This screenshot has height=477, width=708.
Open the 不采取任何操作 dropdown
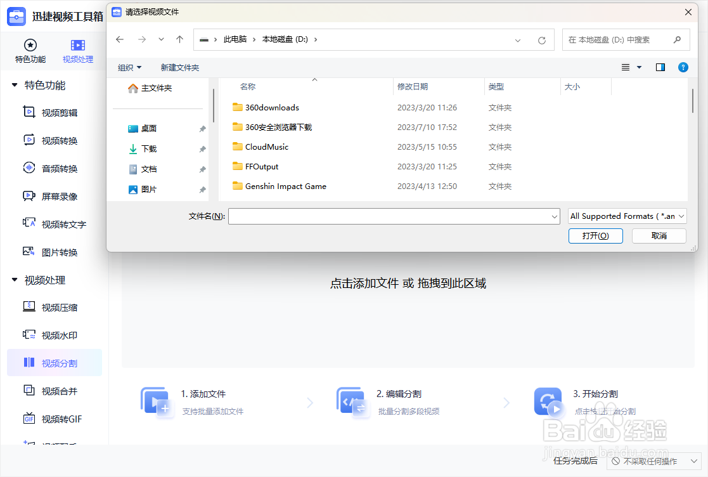tap(655, 461)
